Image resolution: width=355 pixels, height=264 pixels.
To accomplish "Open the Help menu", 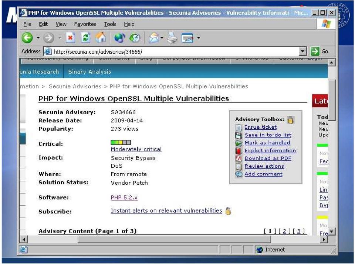I will pos(129,24).
